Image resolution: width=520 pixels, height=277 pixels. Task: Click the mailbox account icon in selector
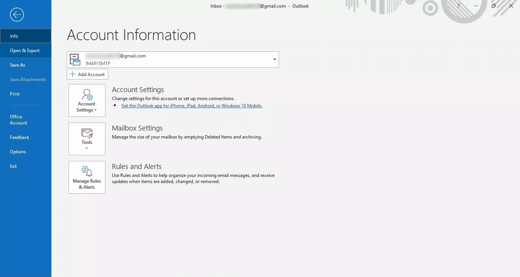[75, 60]
